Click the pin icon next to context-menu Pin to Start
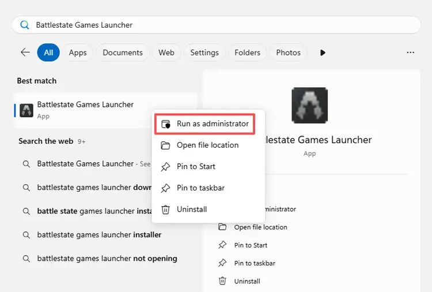Viewport: 432px width, 292px height. (165, 167)
